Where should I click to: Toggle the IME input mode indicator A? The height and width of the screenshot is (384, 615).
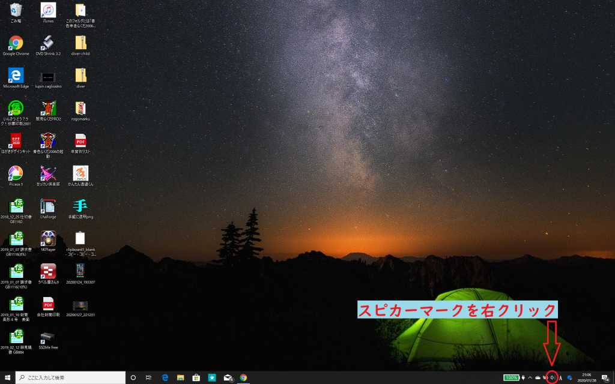point(560,378)
